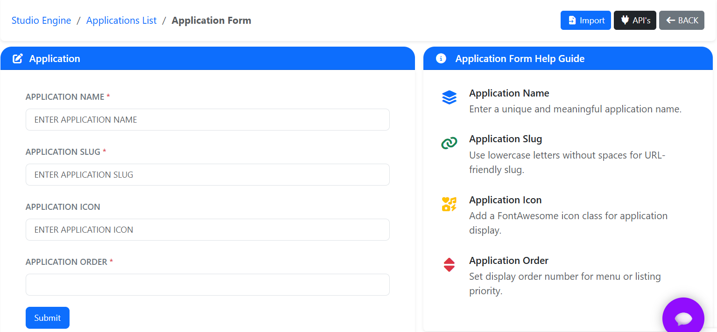Click the 'Application Form' breadcrumb text

(x=211, y=21)
